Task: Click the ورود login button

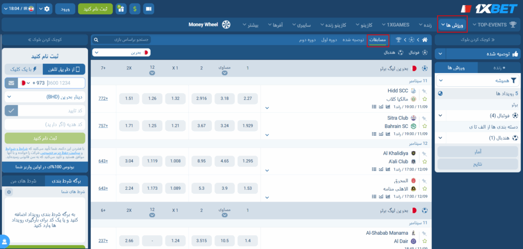Action: click(65, 9)
